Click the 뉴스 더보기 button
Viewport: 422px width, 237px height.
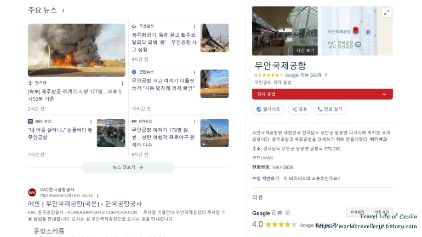point(128,167)
